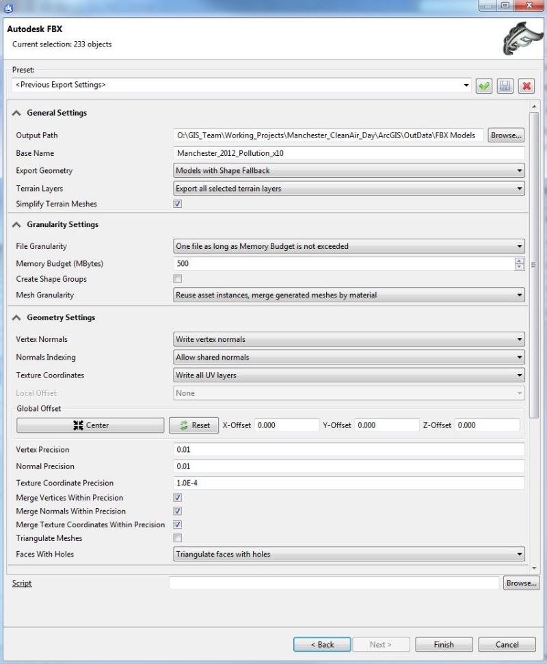Uncheck Merge Vertices Within Precision
The height and width of the screenshot is (664, 547).
click(x=177, y=497)
